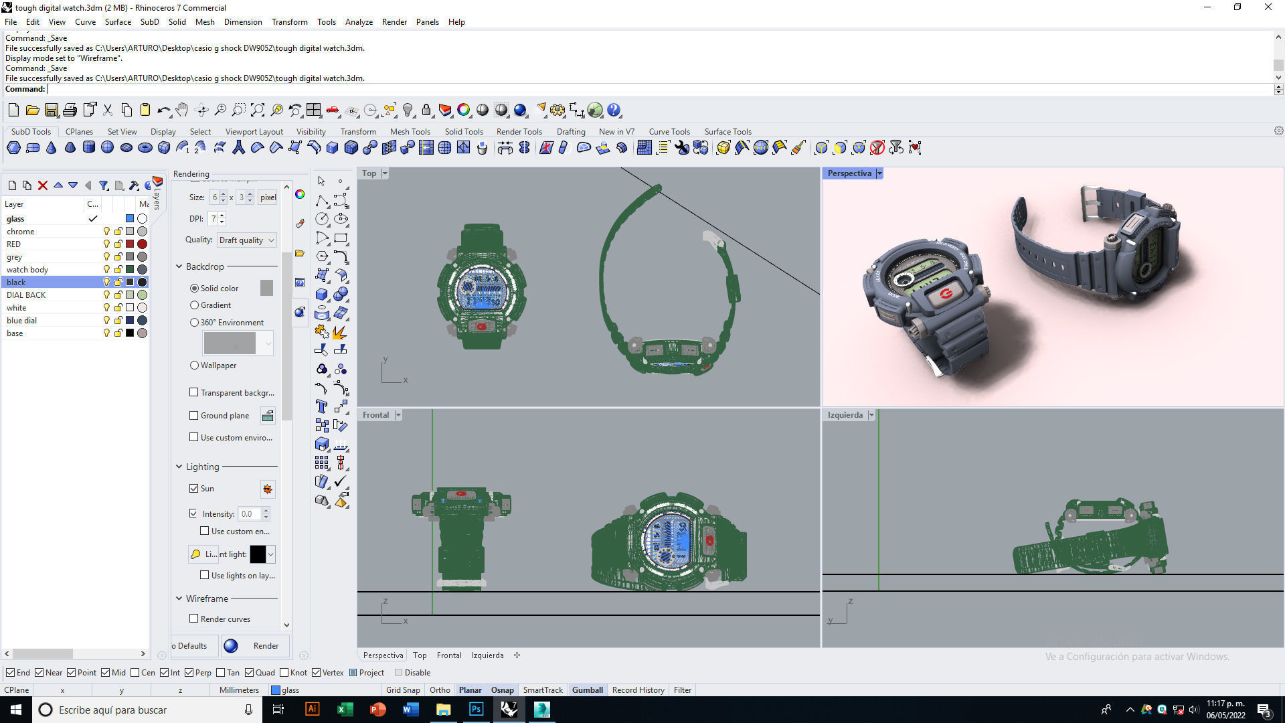Click the move layer up arrow icon
Screen dimensions: 1285x723
click(x=58, y=185)
